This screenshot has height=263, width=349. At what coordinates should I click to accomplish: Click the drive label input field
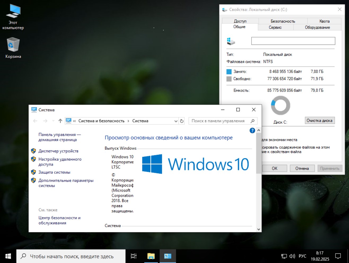(293, 41)
